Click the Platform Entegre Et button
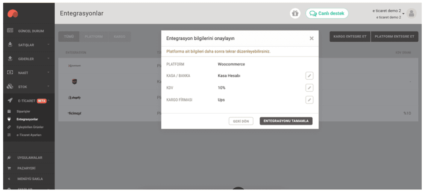Viewport: 424px width, 192px height. [x=395, y=36]
